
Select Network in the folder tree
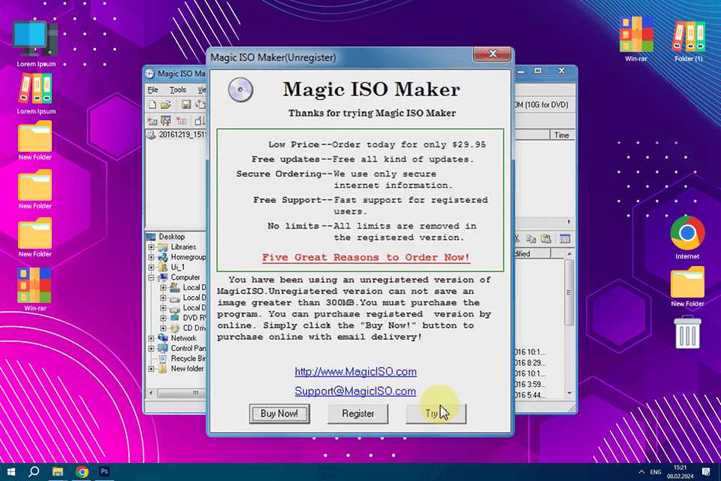pos(183,338)
